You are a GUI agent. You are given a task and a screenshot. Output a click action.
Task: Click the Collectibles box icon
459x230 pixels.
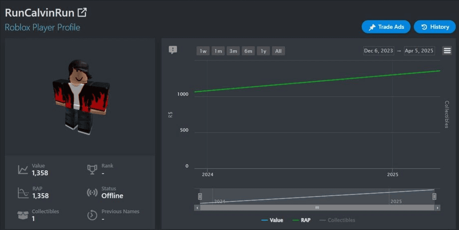pyautogui.click(x=23, y=215)
